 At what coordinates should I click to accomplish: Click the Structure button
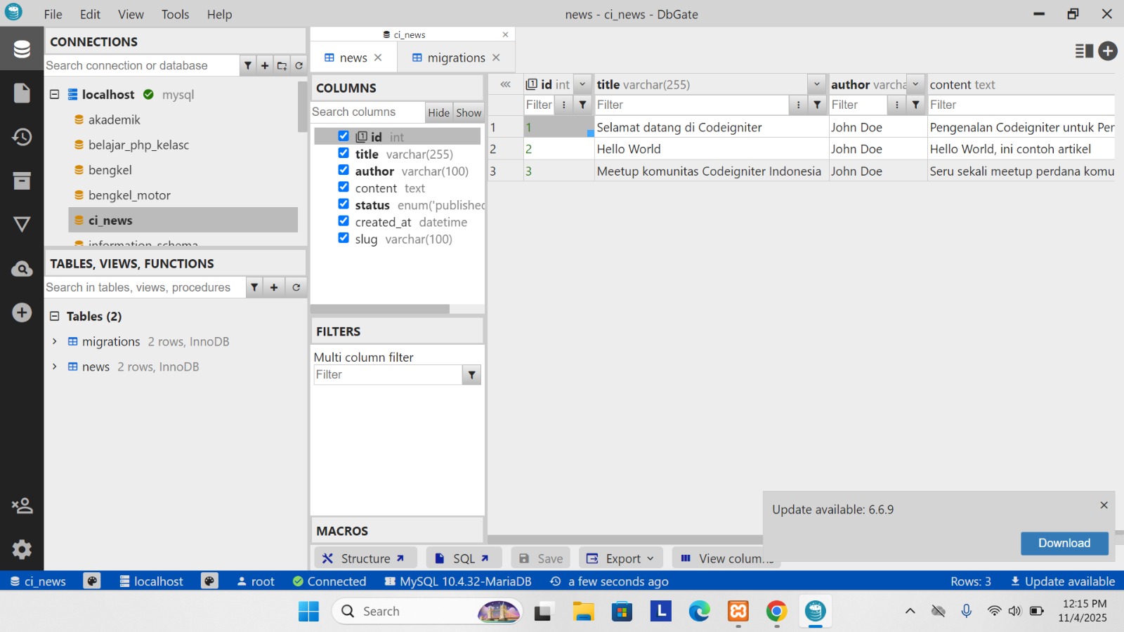(x=365, y=558)
